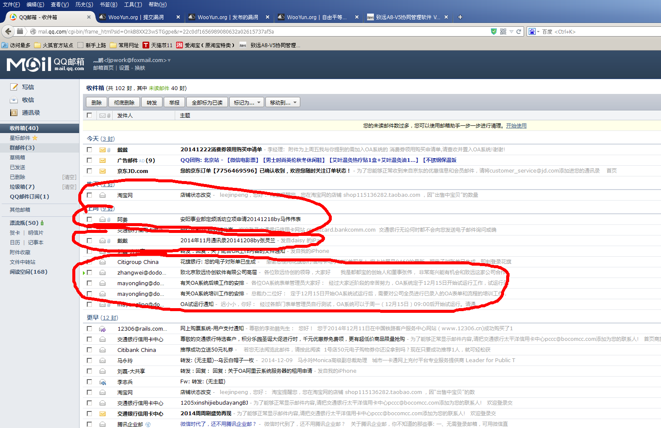Open the 工具(T) menu
Screen dimensions: 661x428
click(133, 4)
